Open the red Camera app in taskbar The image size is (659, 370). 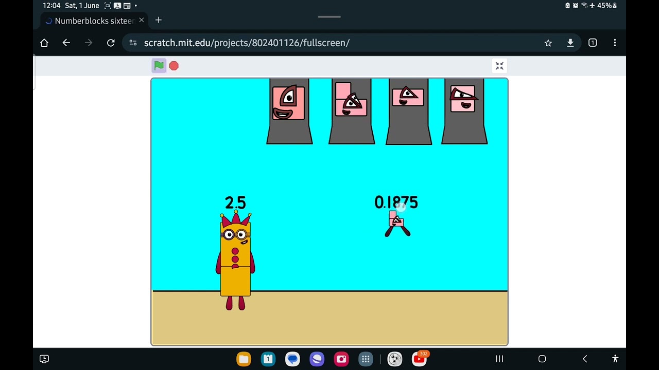tap(341, 359)
